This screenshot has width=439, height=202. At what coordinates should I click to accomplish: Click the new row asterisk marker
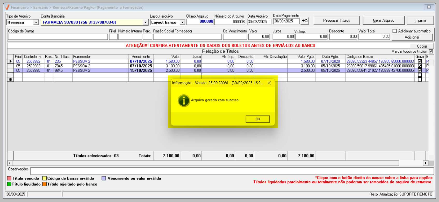[10, 80]
